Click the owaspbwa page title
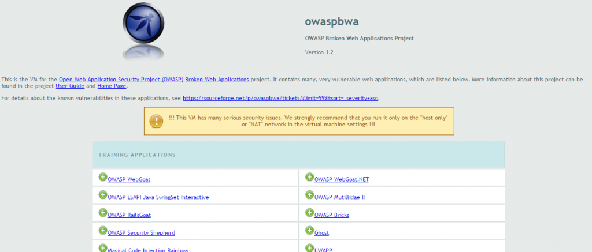Image resolution: width=592 pixels, height=252 pixels. coord(332,22)
